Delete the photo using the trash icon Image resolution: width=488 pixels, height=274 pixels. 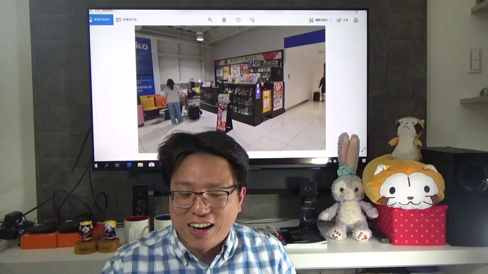coord(224,20)
